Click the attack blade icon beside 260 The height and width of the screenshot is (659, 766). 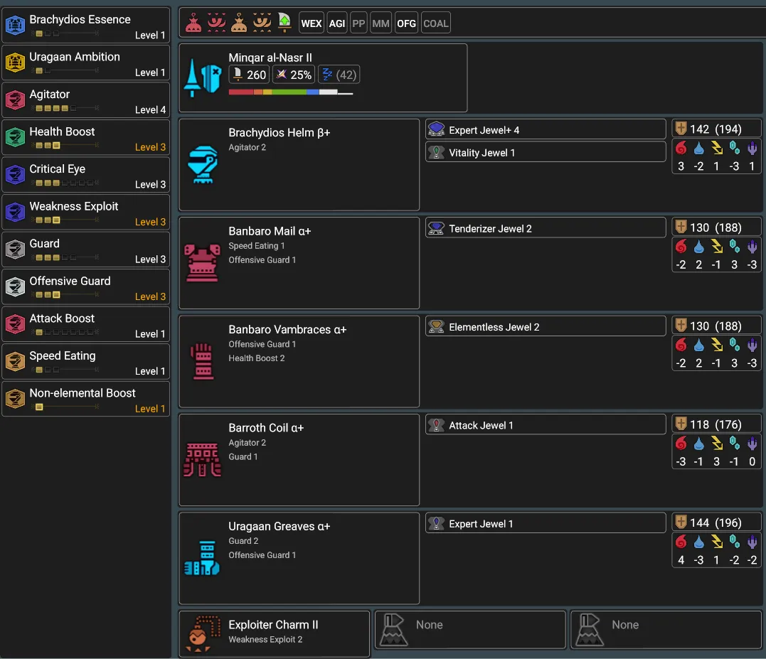pos(238,74)
